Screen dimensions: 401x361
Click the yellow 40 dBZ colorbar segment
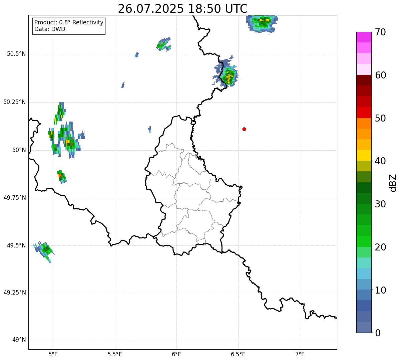tap(364, 156)
